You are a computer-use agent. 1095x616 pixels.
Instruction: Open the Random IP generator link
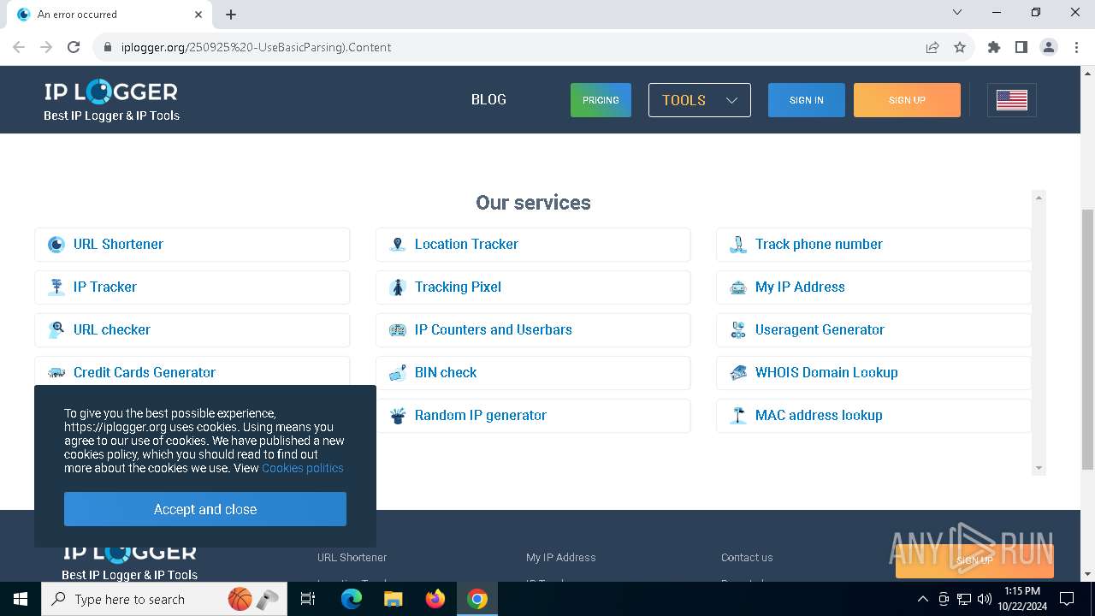(x=481, y=415)
